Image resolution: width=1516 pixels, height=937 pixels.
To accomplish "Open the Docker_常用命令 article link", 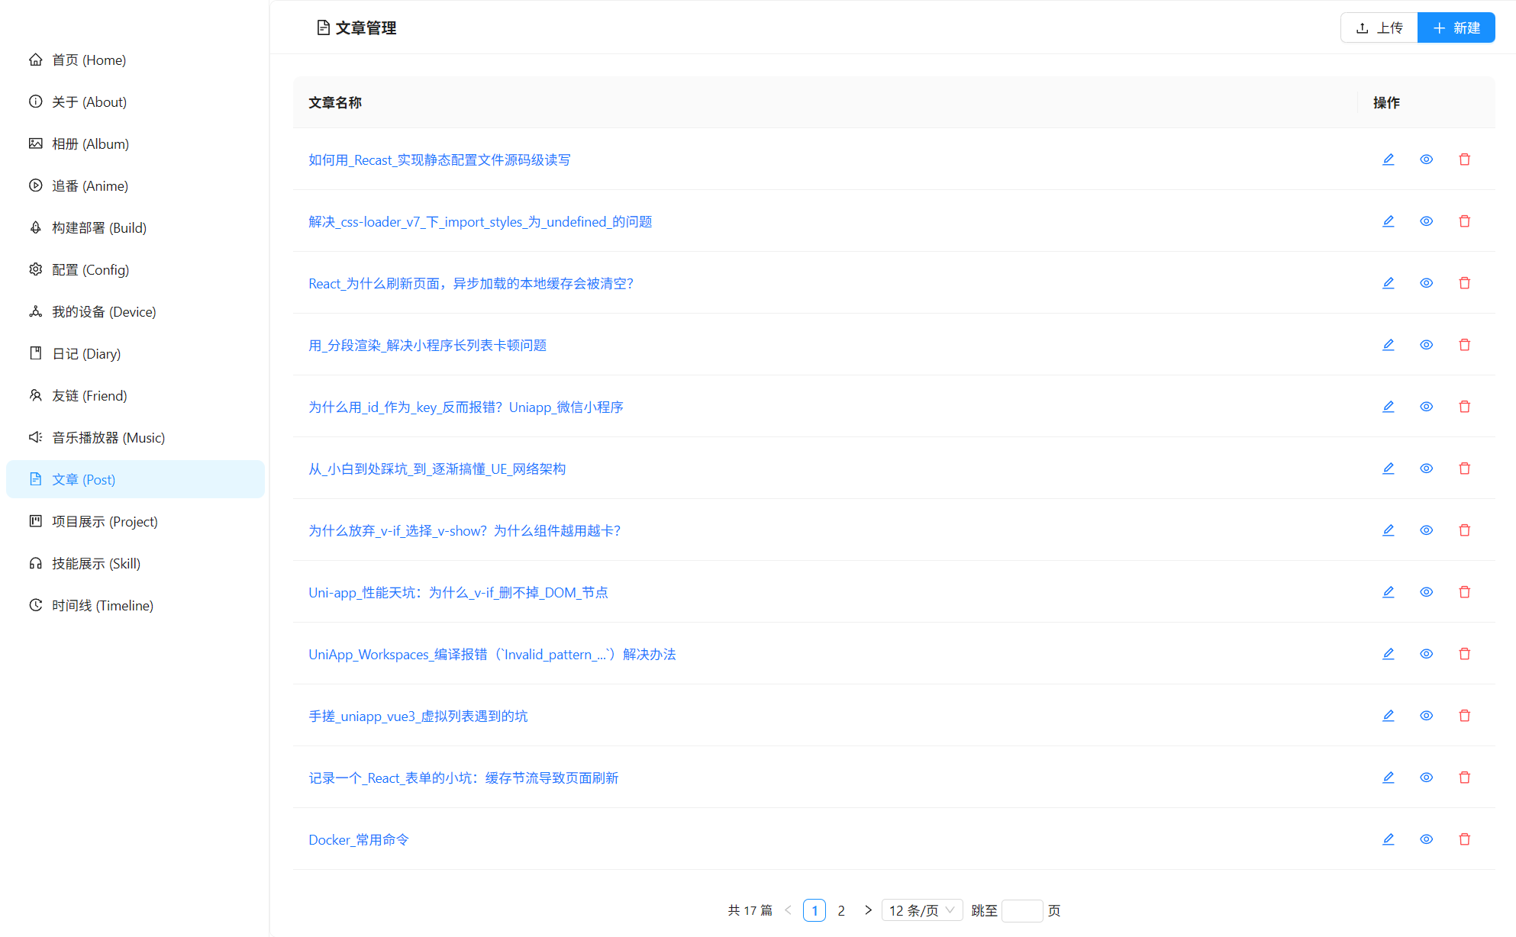I will pos(359,839).
